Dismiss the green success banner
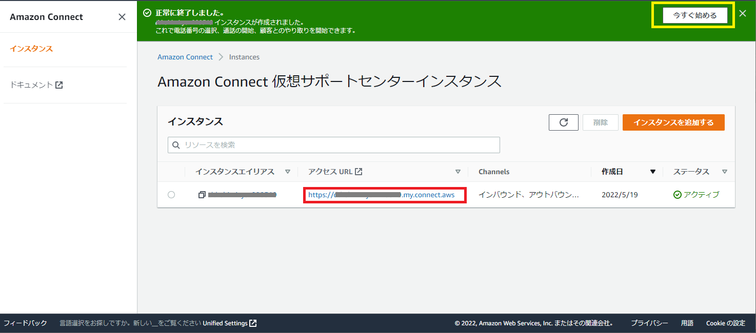 pos(743,14)
